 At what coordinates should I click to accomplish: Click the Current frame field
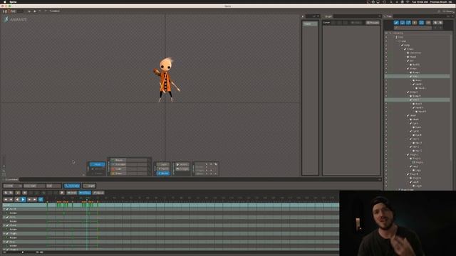[13, 186]
